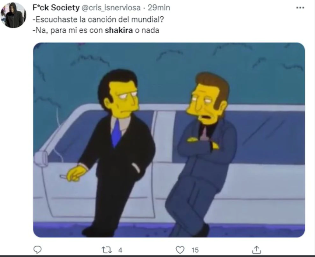The image size is (315, 257).
Task: Click the blue tie on black suit
Action: 116,133
